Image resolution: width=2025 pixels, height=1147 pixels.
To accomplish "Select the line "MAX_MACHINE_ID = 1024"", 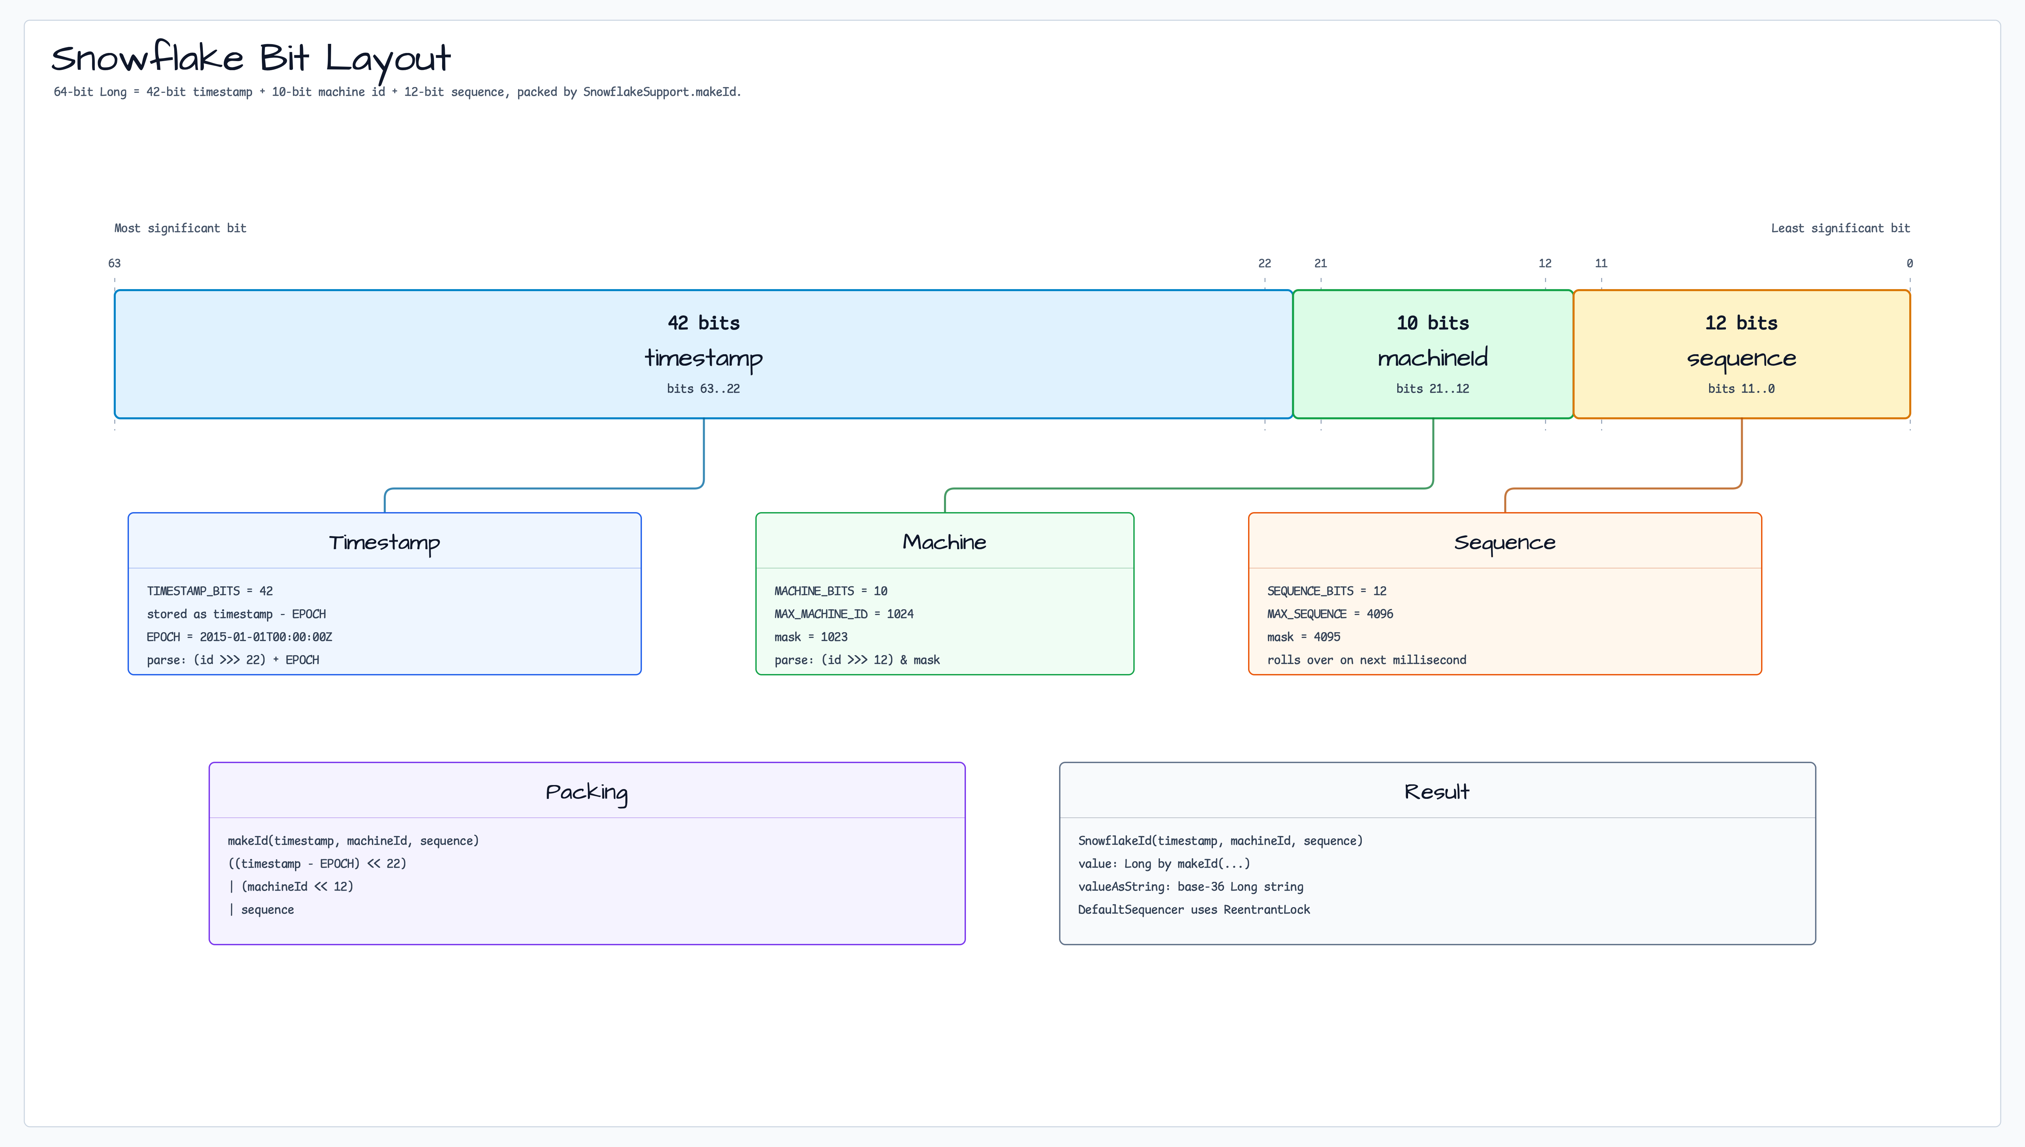I will point(844,614).
